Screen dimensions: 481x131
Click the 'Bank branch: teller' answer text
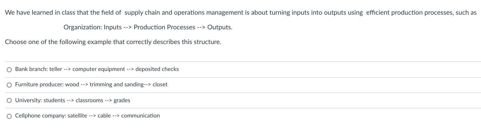(39, 69)
